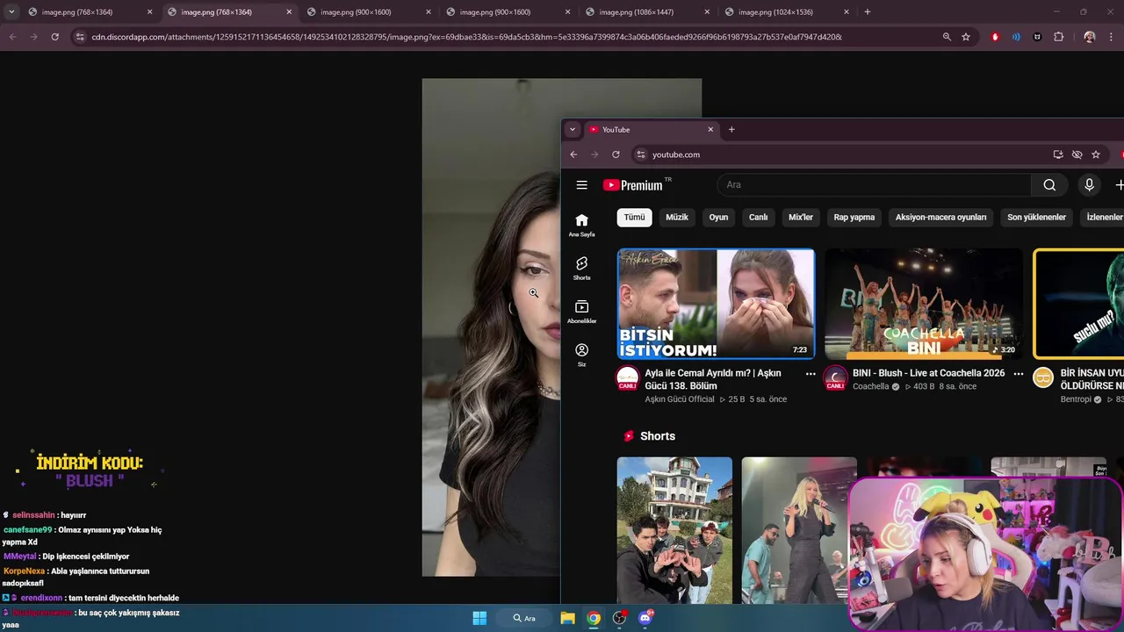Image resolution: width=1124 pixels, height=632 pixels.
Task: Click the cdn.discordapp.com address bar URL
Action: [466, 37]
